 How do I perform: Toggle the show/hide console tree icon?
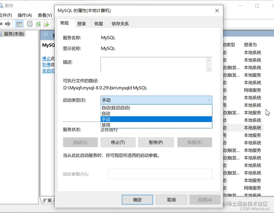pyautogui.click(x=19, y=24)
